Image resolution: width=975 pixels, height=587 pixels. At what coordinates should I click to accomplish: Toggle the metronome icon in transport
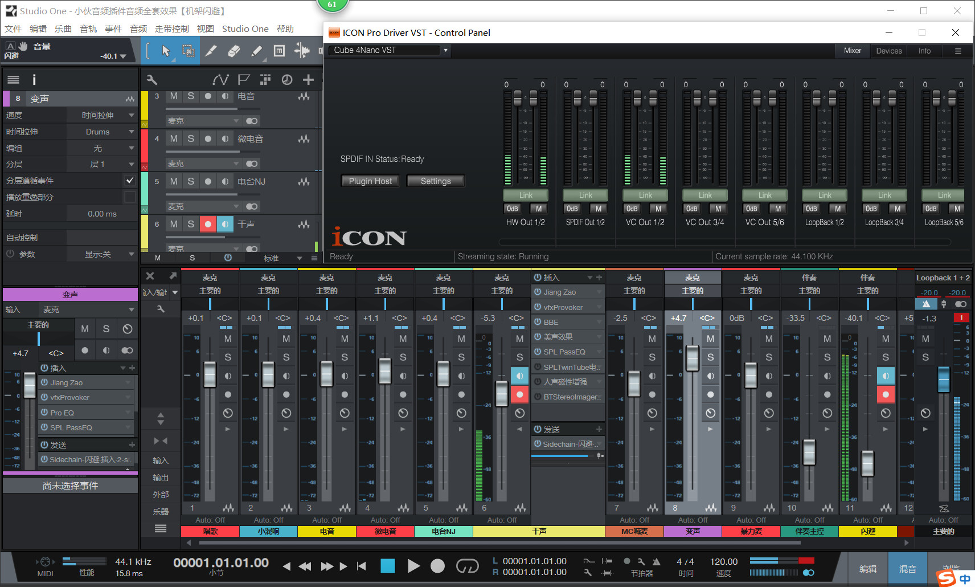pyautogui.click(x=656, y=561)
